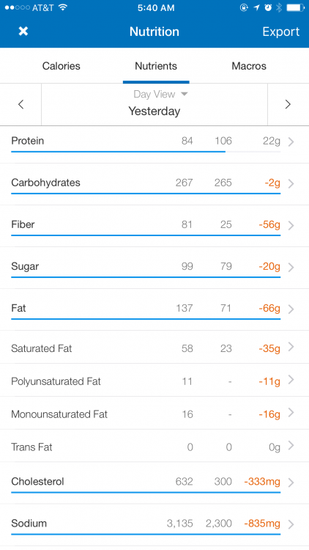Close the Nutrition screen with X icon
The image size is (309, 550).
tap(23, 32)
